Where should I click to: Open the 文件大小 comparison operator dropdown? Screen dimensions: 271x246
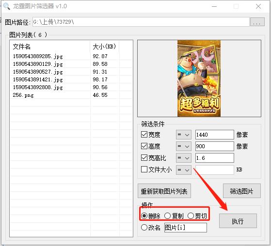point(184,170)
